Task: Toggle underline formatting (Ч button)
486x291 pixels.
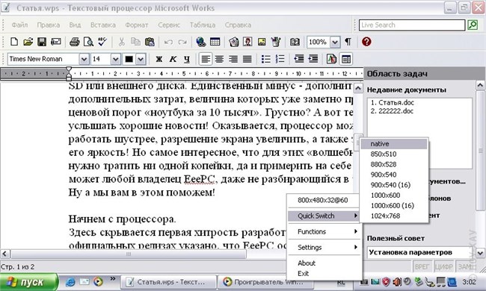Action: coord(187,59)
